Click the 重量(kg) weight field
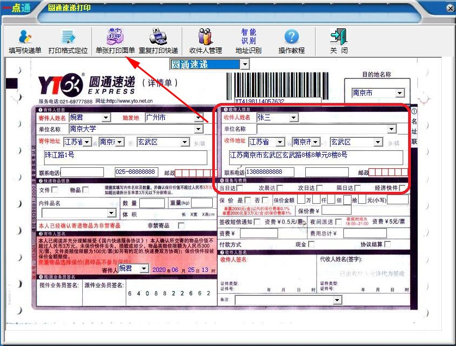456x346 pixels. tap(202, 203)
